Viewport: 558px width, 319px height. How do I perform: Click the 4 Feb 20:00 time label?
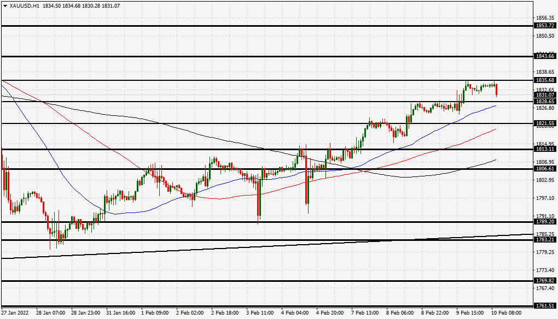click(x=330, y=313)
